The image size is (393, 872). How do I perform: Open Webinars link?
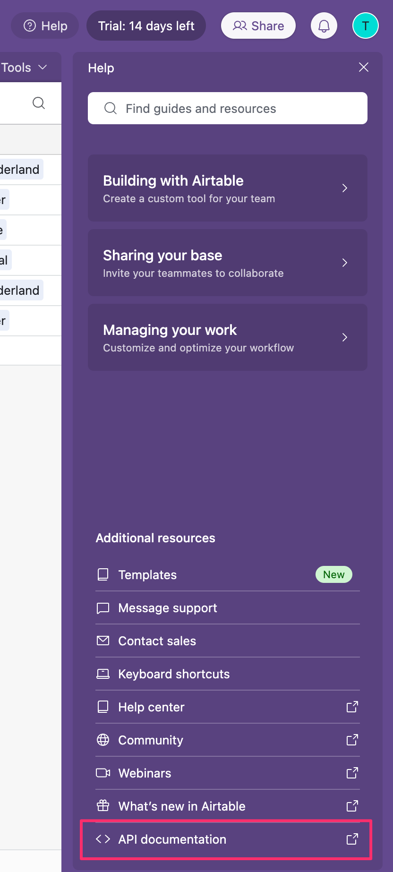pyautogui.click(x=228, y=773)
